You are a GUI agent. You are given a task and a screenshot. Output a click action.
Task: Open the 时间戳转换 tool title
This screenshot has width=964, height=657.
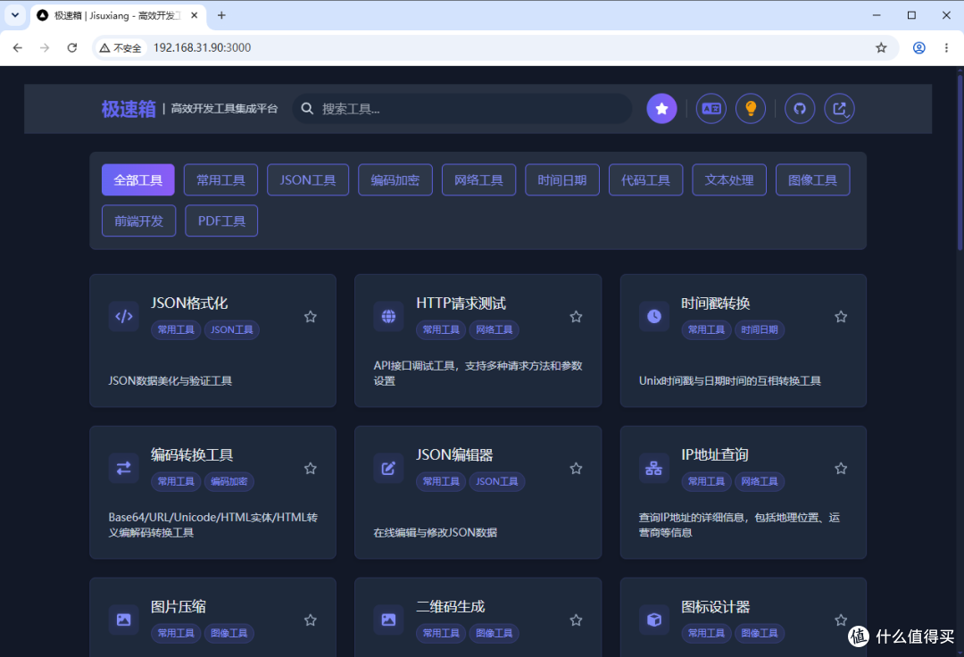(x=716, y=303)
